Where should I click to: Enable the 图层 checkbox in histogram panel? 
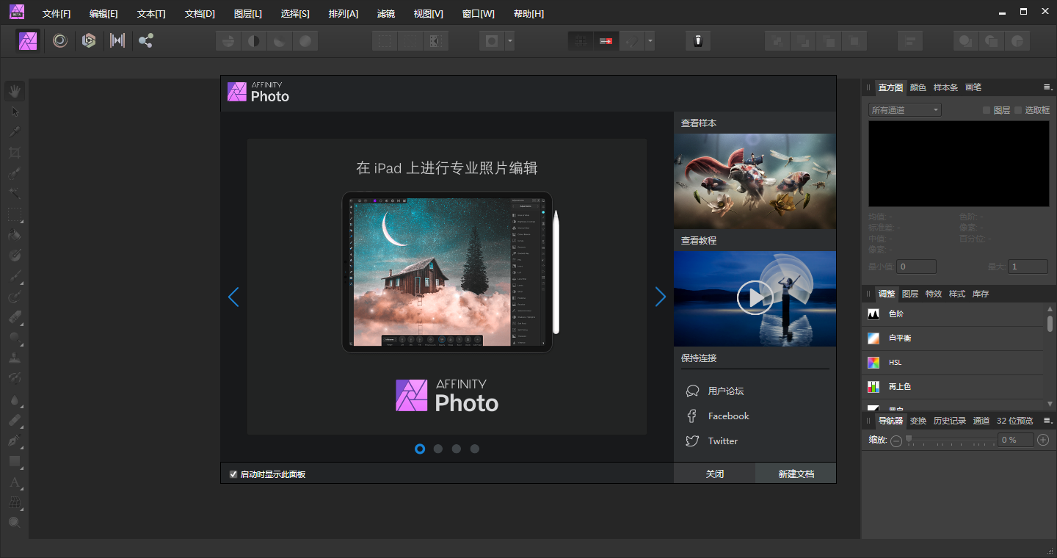pos(987,110)
